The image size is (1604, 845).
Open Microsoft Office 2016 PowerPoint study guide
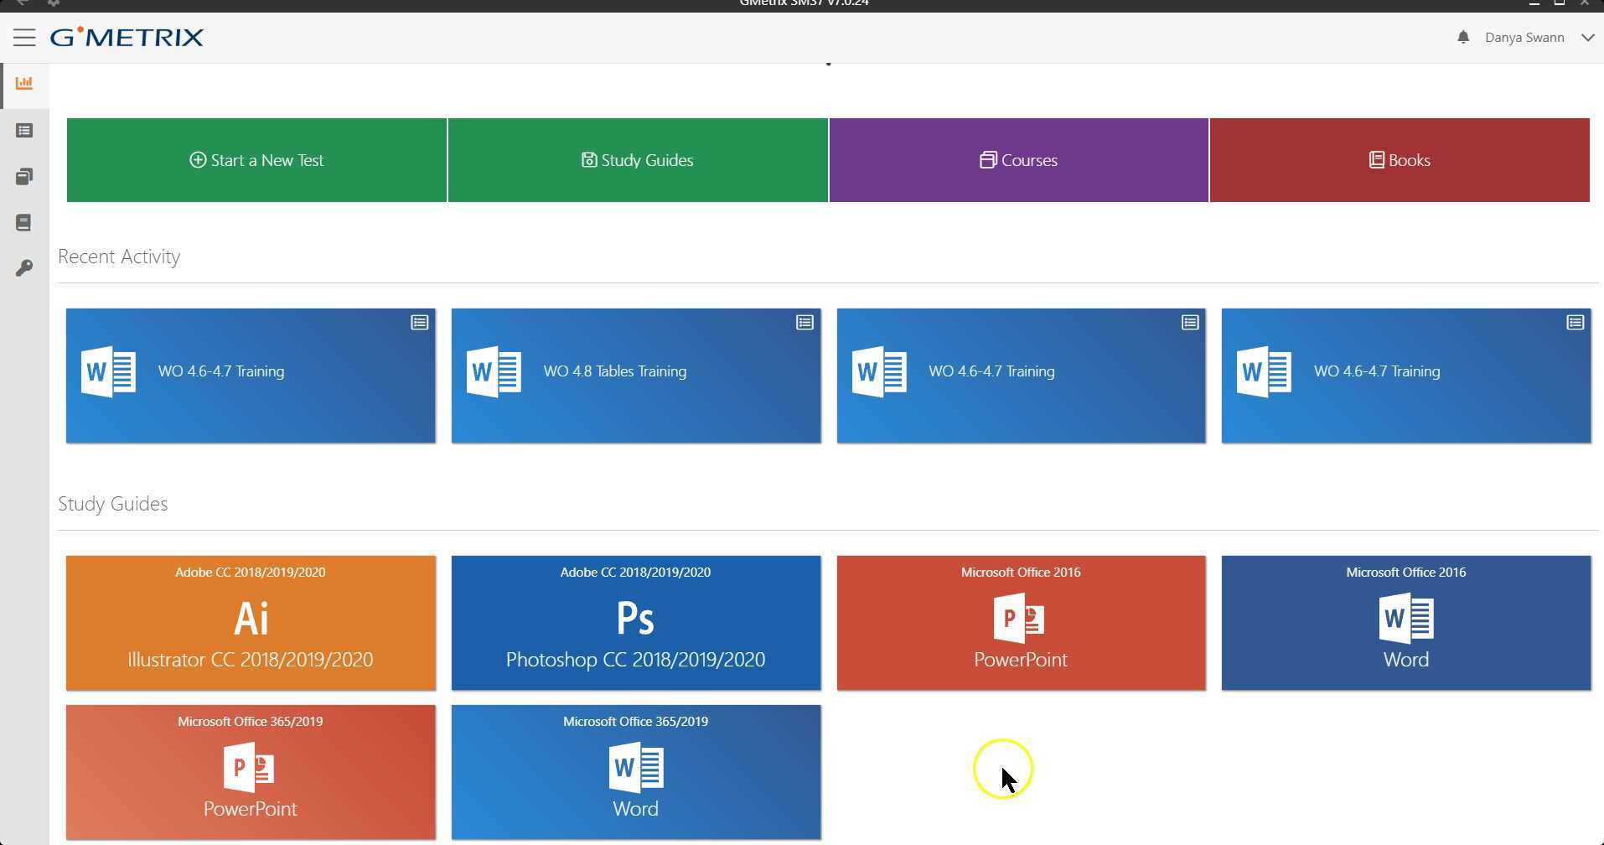click(1021, 623)
